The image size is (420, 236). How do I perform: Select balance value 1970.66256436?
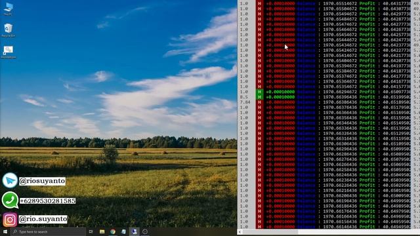(x=340, y=170)
